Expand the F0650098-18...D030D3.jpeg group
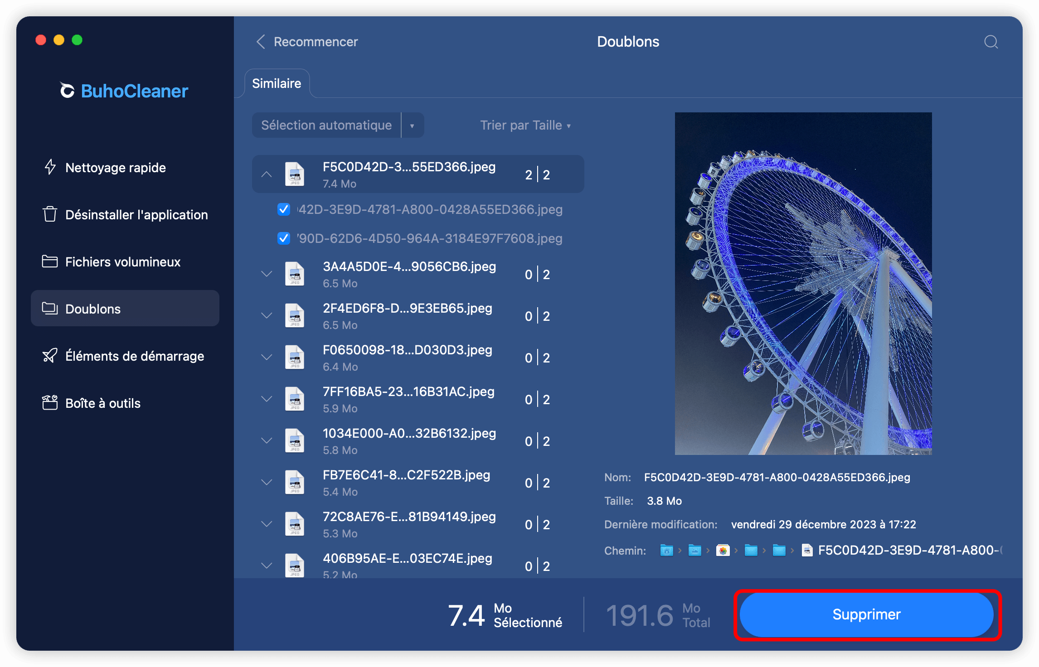The height and width of the screenshot is (667, 1039). coord(267,358)
